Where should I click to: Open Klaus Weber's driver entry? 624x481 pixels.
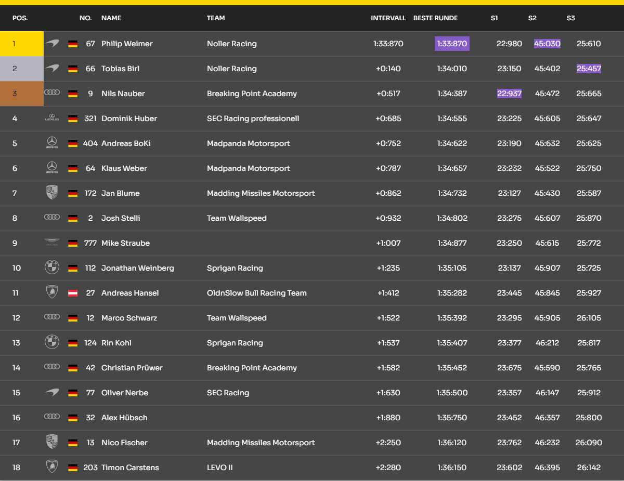point(124,168)
